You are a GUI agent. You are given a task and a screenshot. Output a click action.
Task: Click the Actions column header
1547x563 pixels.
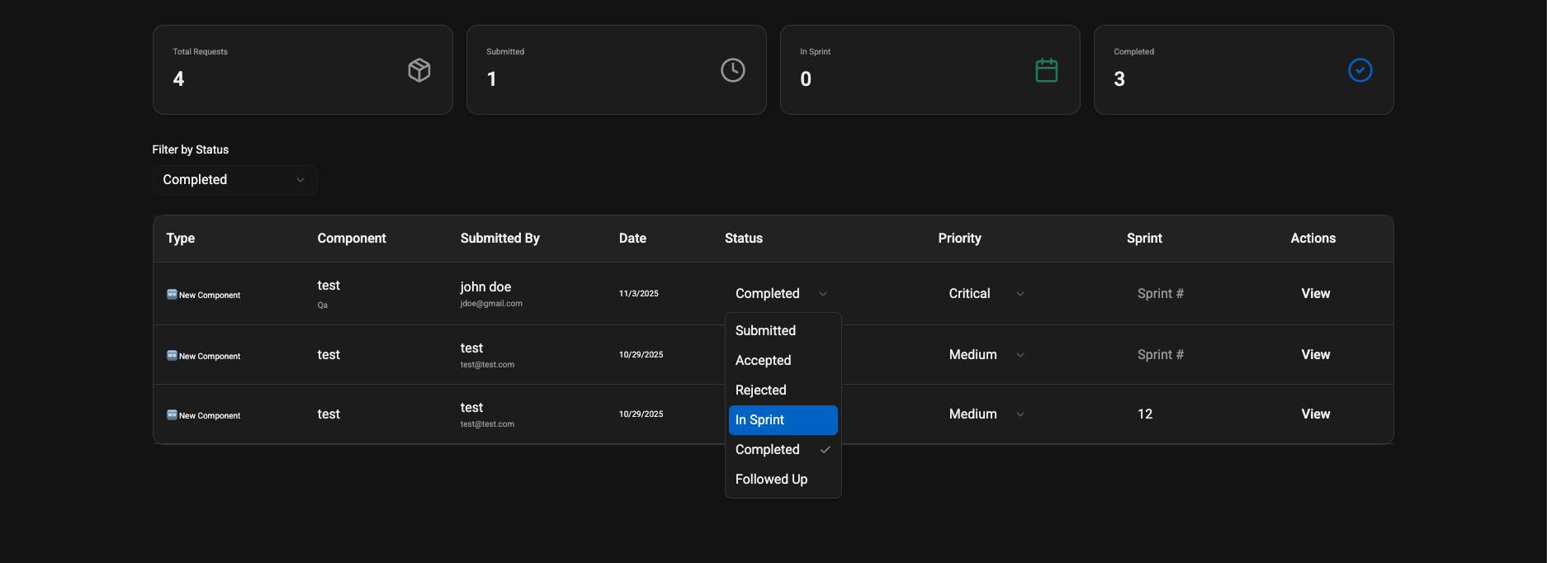tap(1313, 239)
